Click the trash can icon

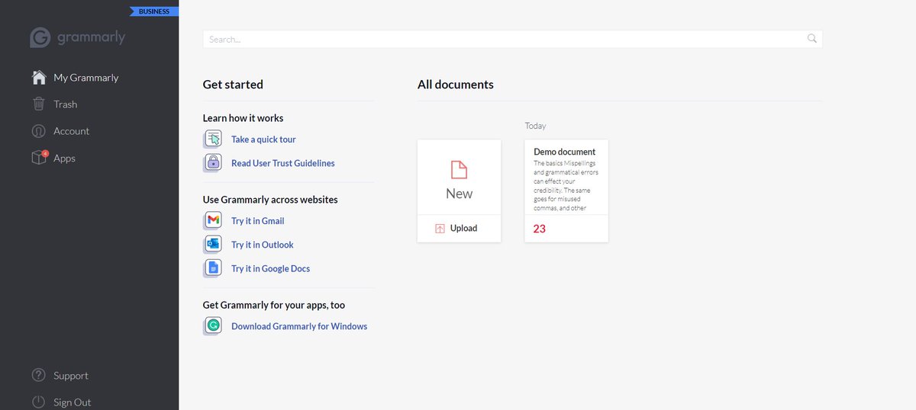point(39,104)
